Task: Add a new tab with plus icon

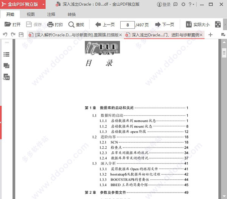Action: click(210, 35)
